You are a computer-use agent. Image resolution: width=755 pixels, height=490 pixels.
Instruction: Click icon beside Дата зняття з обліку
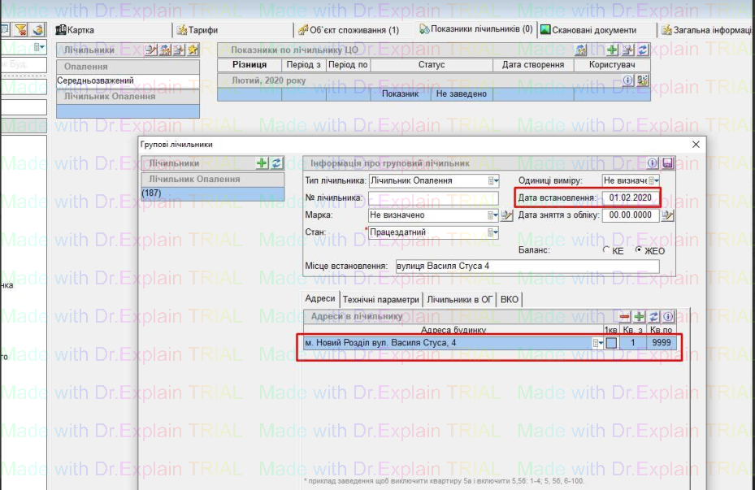click(668, 215)
